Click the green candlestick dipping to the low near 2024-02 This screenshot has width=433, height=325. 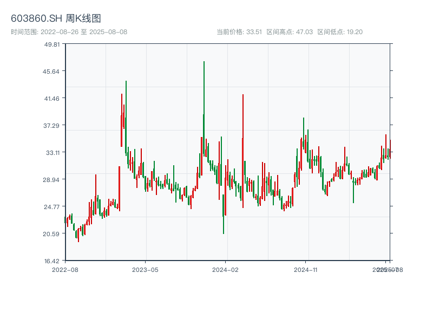point(224,214)
